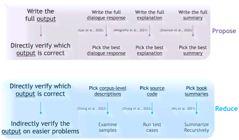The height and width of the screenshot is (140, 239).
Task: Click the blue arrow below 'corpus-level descriptions'
Action: [x=108, y=108]
